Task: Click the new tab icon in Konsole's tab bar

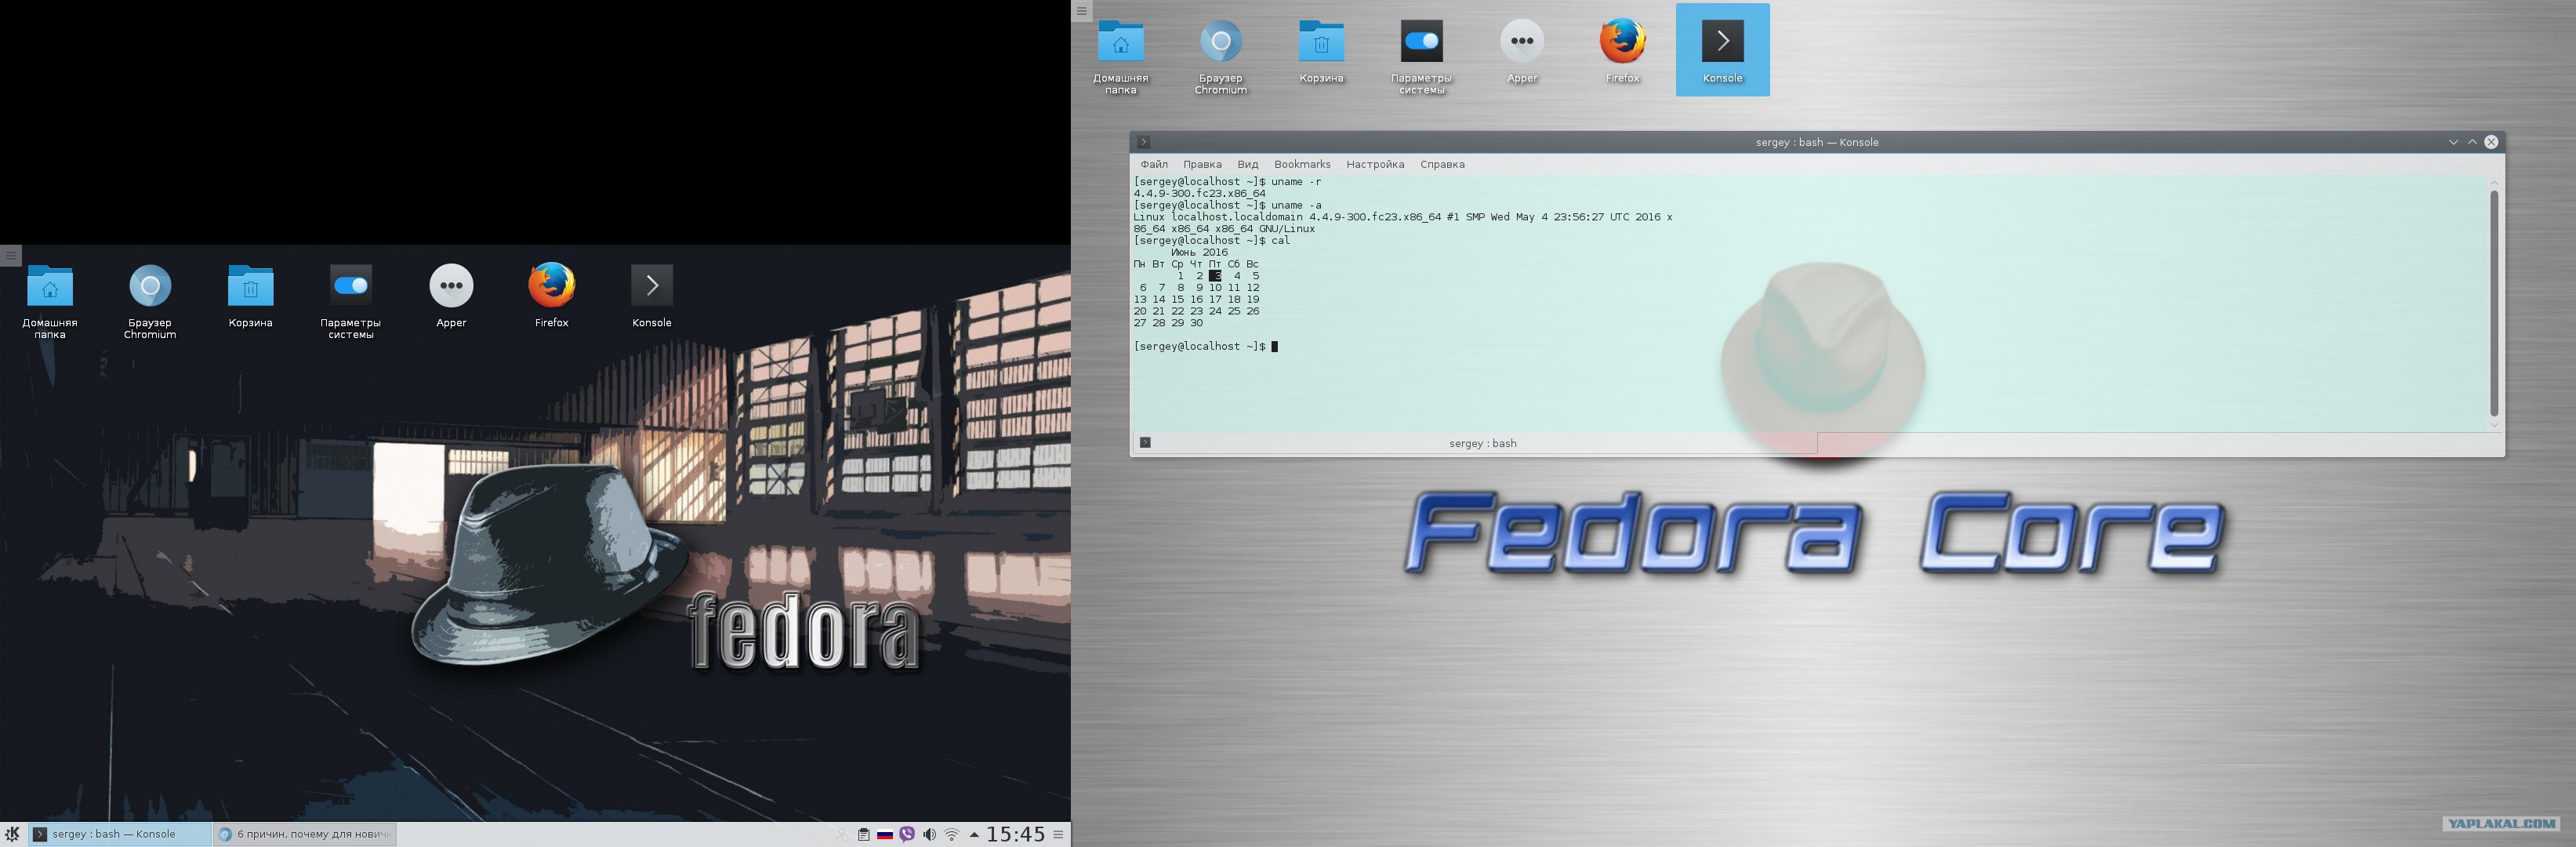Action: pos(1145,443)
